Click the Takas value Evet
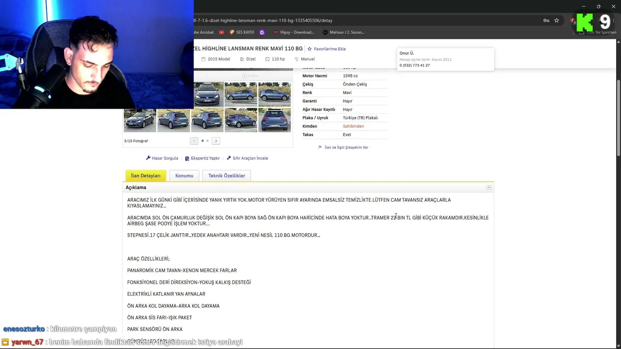This screenshot has width=621, height=349. click(x=347, y=135)
